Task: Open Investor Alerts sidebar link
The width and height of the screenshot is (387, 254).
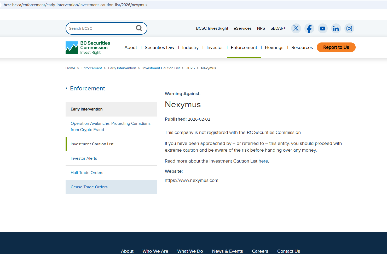Action: [84, 158]
